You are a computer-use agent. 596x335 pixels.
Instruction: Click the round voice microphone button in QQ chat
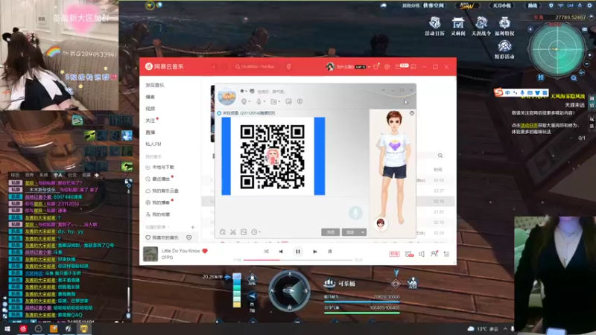click(355, 213)
